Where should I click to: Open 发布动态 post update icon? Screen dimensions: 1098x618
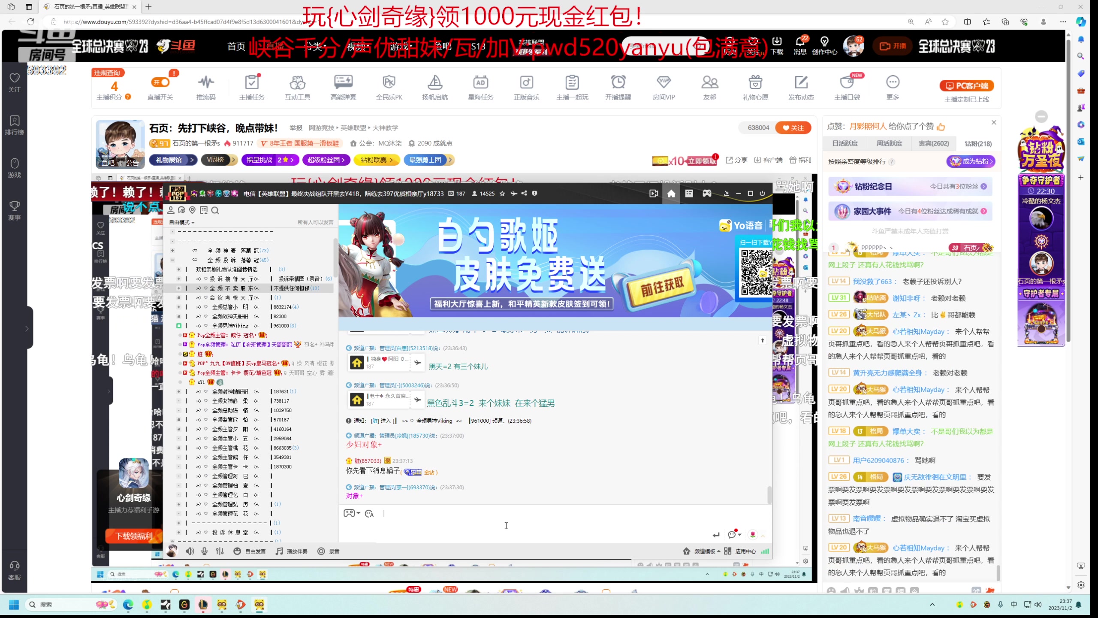click(x=801, y=87)
